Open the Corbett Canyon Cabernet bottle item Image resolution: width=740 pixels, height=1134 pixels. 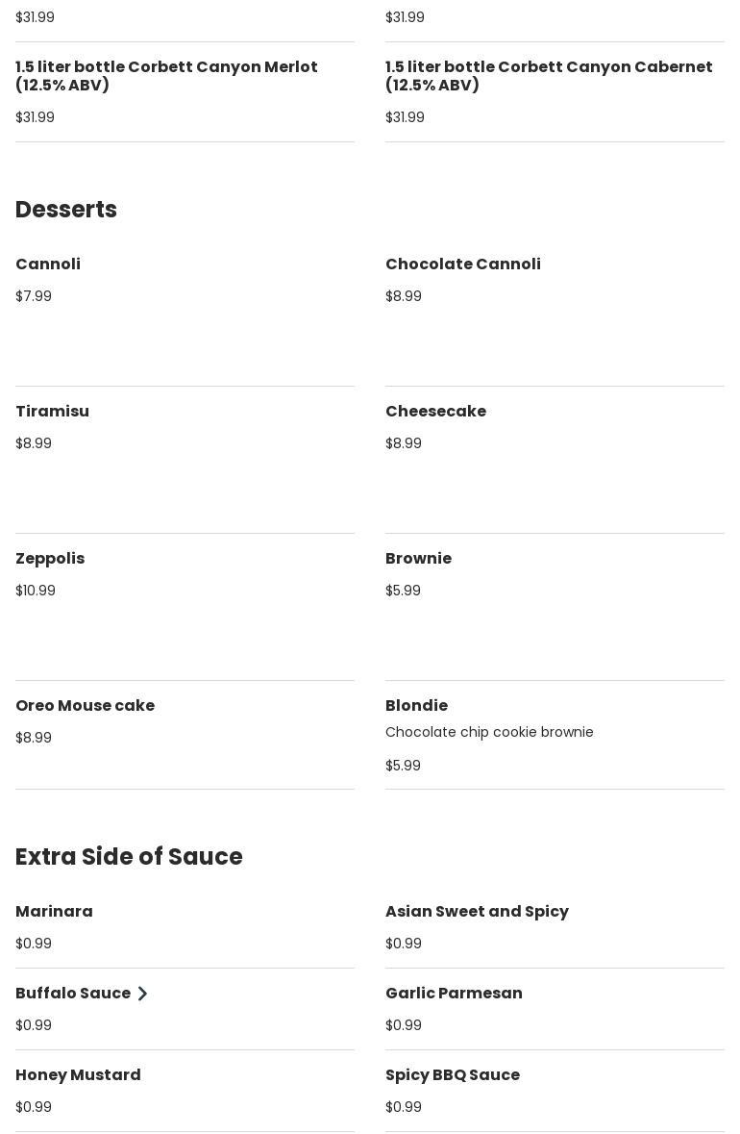coord(549,76)
